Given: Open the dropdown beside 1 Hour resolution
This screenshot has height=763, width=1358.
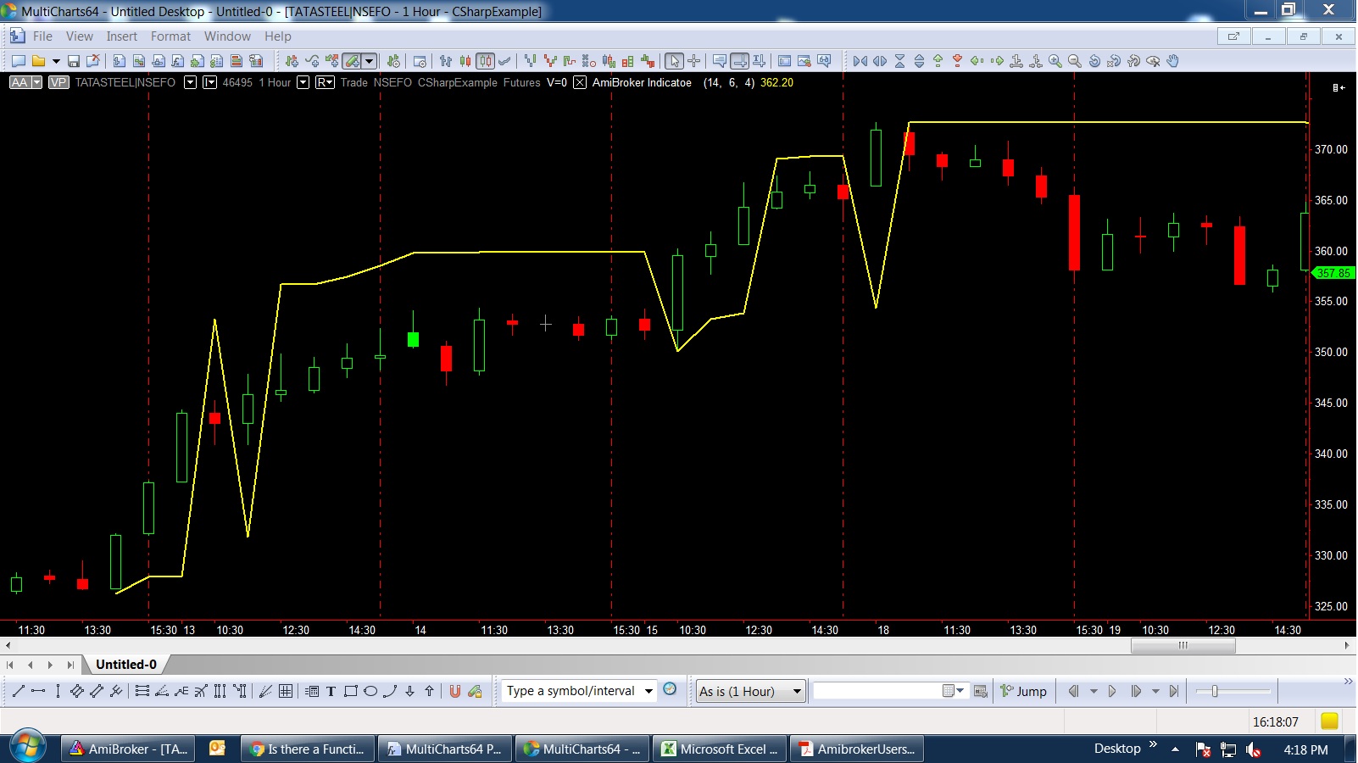Looking at the screenshot, I should (x=303, y=82).
